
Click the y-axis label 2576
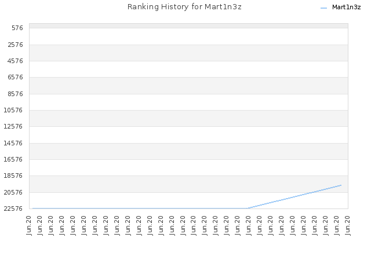[x=16, y=45]
